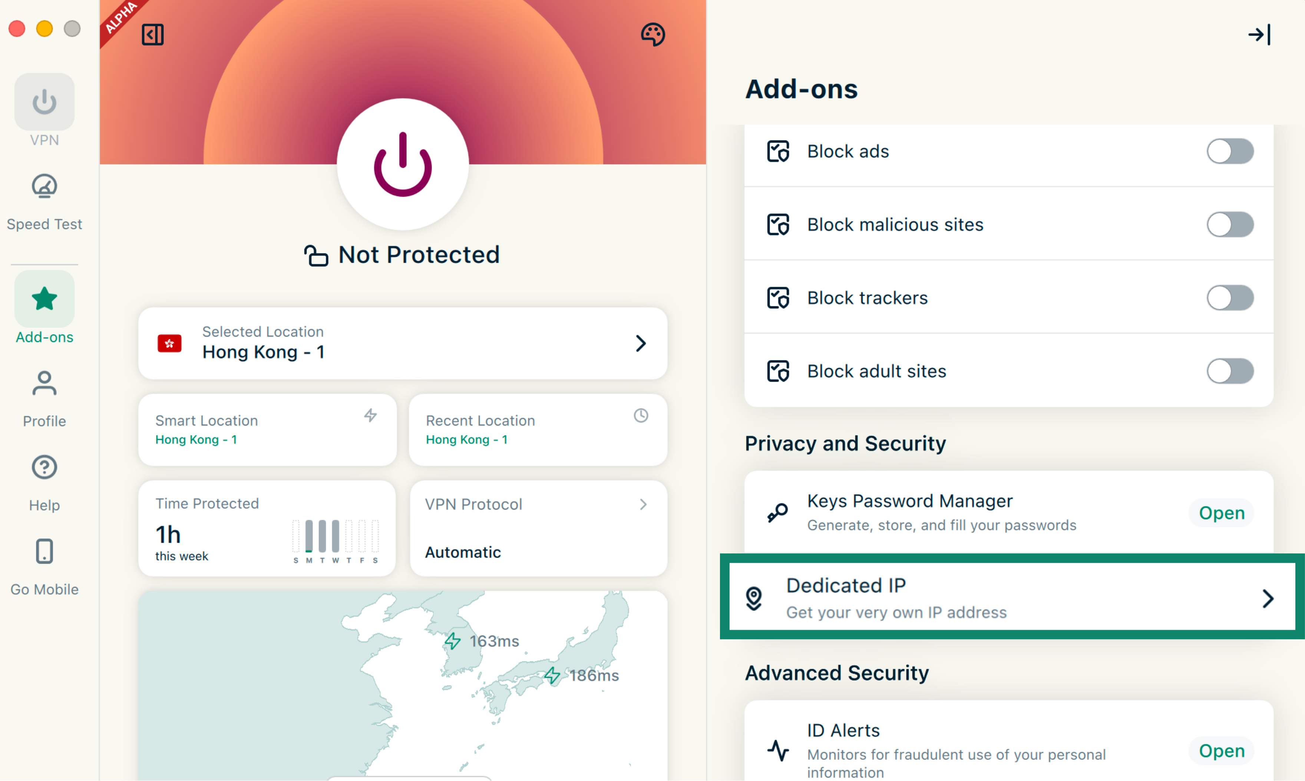Image resolution: width=1305 pixels, height=781 pixels.
Task: Open Keys Password Manager
Action: click(1221, 513)
